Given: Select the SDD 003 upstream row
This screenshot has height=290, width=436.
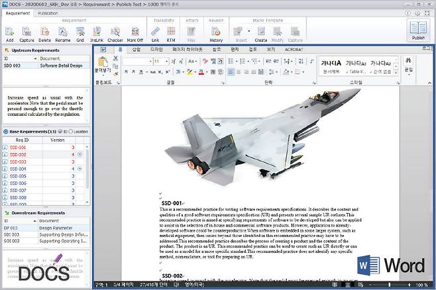Looking at the screenshot, I should point(46,66).
